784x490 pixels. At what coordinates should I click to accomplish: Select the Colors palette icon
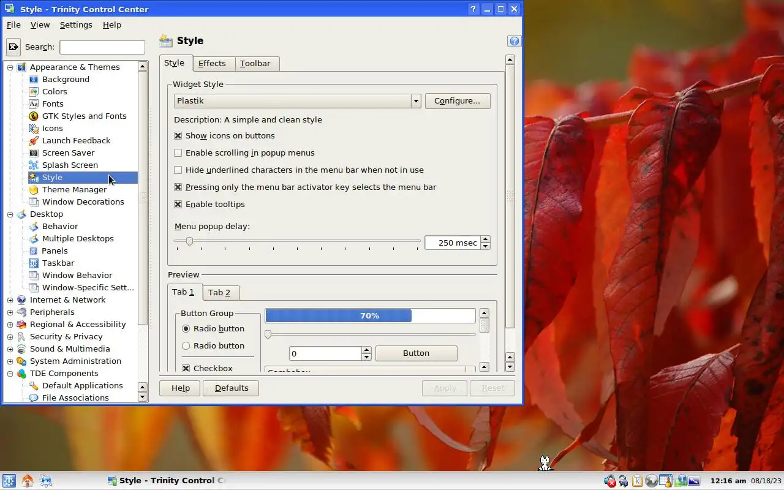33,92
